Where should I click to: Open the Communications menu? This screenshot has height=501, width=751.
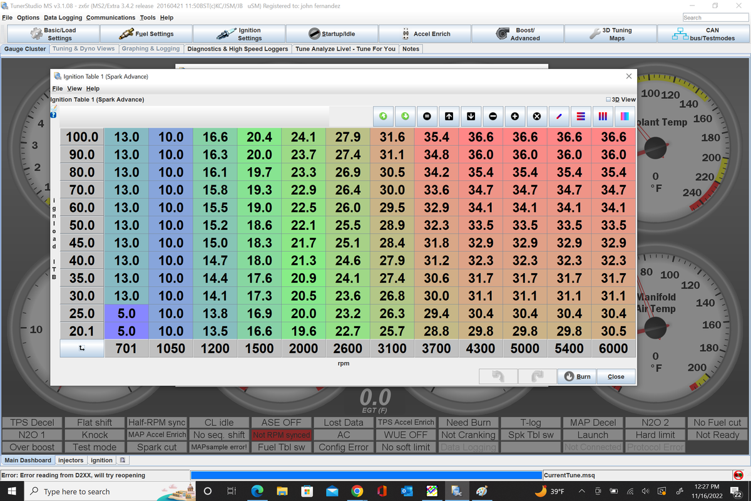111,18
